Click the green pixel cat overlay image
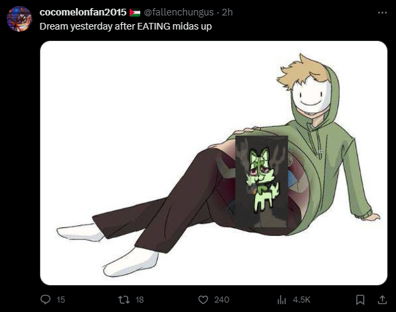The image size is (396, 312). pyautogui.click(x=261, y=182)
